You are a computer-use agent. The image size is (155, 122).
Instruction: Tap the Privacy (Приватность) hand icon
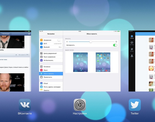coord(41,77)
